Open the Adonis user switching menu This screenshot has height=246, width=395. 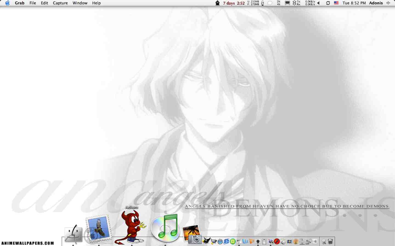[x=376, y=3]
